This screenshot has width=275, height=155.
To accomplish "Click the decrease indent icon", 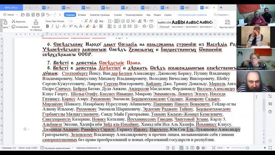I will [123, 21].
